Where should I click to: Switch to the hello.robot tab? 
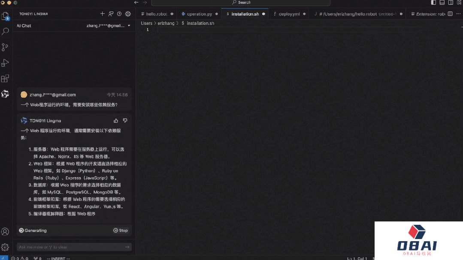point(156,14)
